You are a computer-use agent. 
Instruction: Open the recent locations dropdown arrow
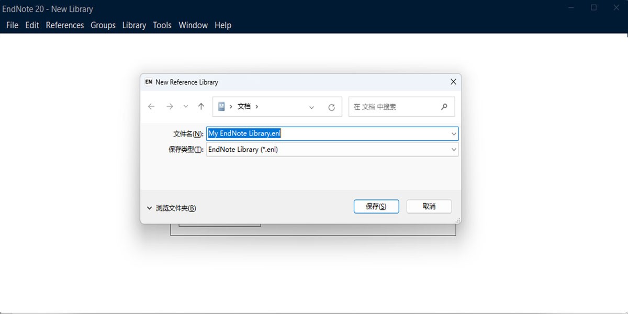pos(186,107)
